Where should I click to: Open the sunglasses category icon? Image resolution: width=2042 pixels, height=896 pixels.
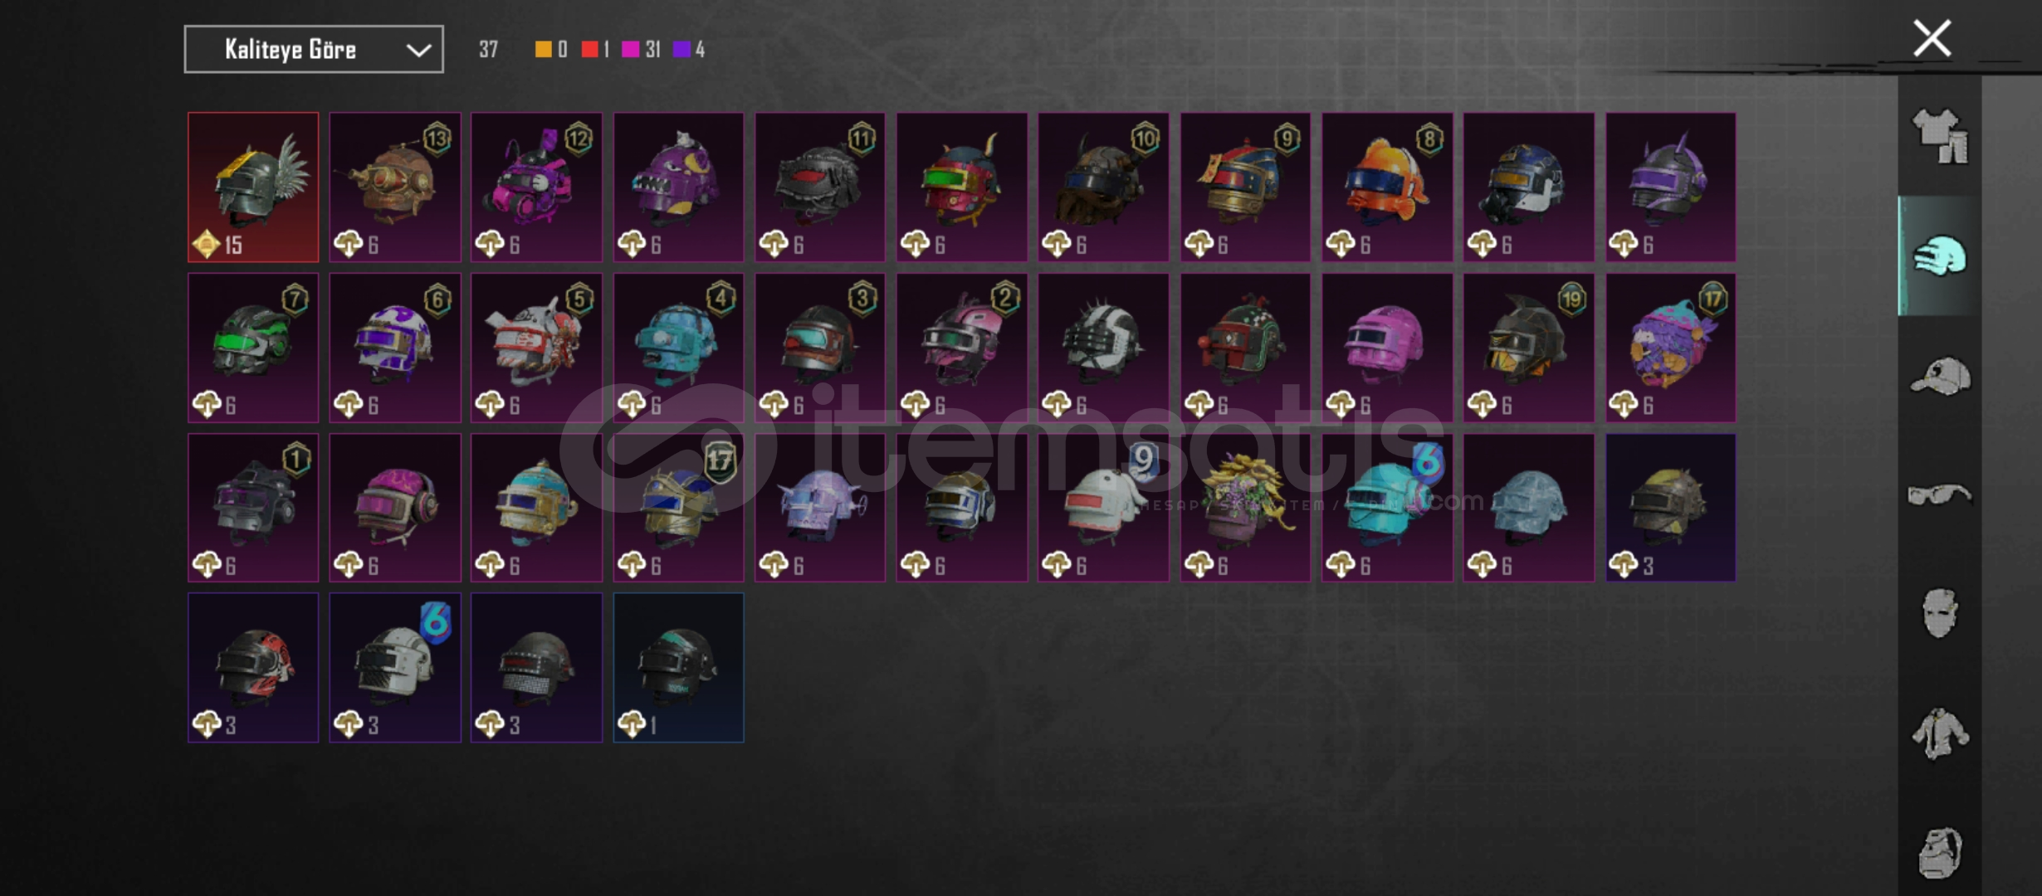point(1940,495)
